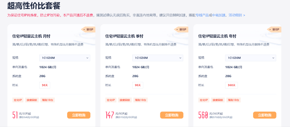Click 立即抢购 for the quarterly plan
This screenshot has width=290, height=127.
coord(172,115)
